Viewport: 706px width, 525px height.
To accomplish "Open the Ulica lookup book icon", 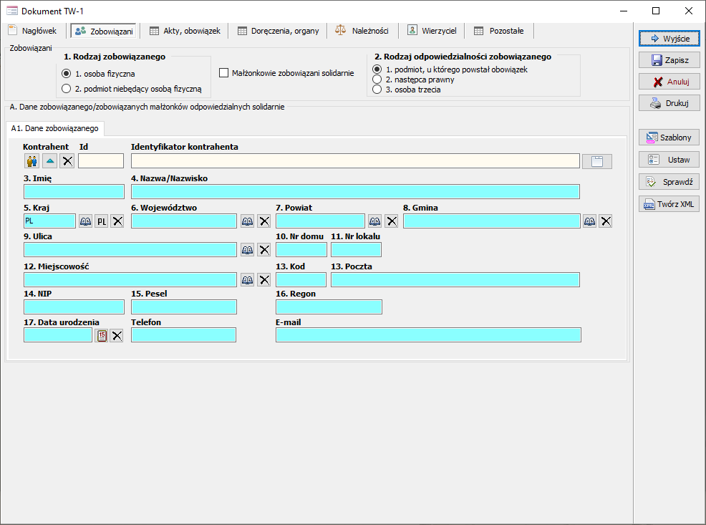I will coord(247,250).
